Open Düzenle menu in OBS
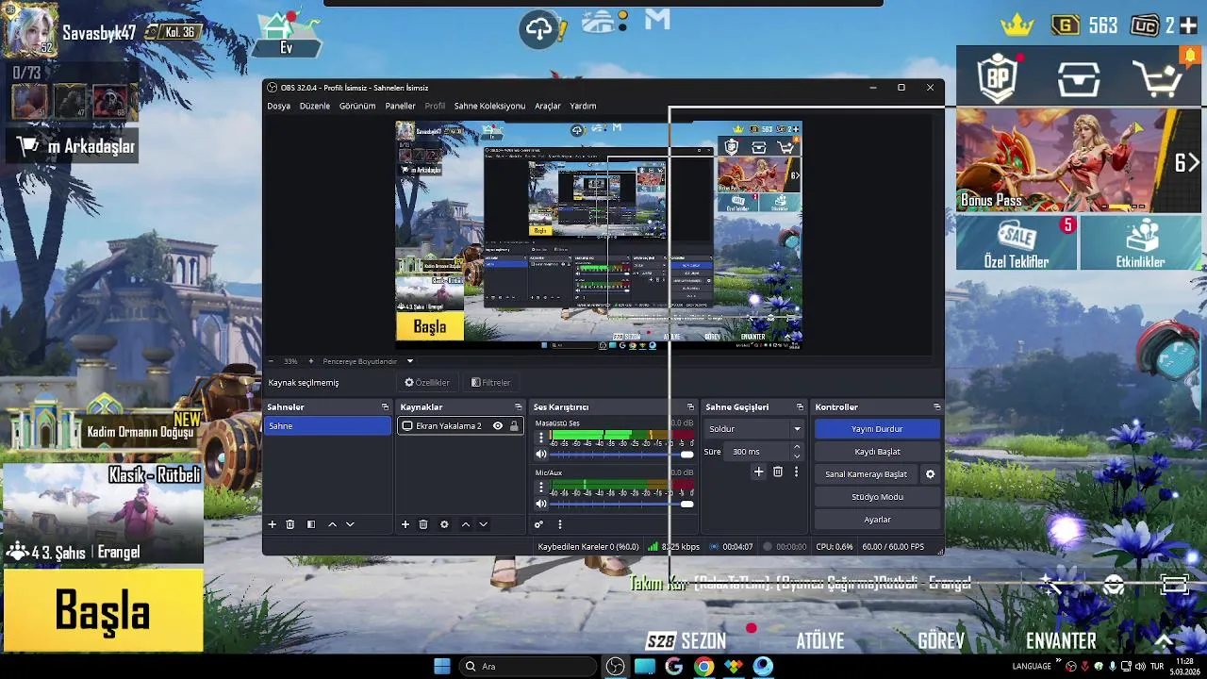Image resolution: width=1207 pixels, height=679 pixels. (x=315, y=106)
